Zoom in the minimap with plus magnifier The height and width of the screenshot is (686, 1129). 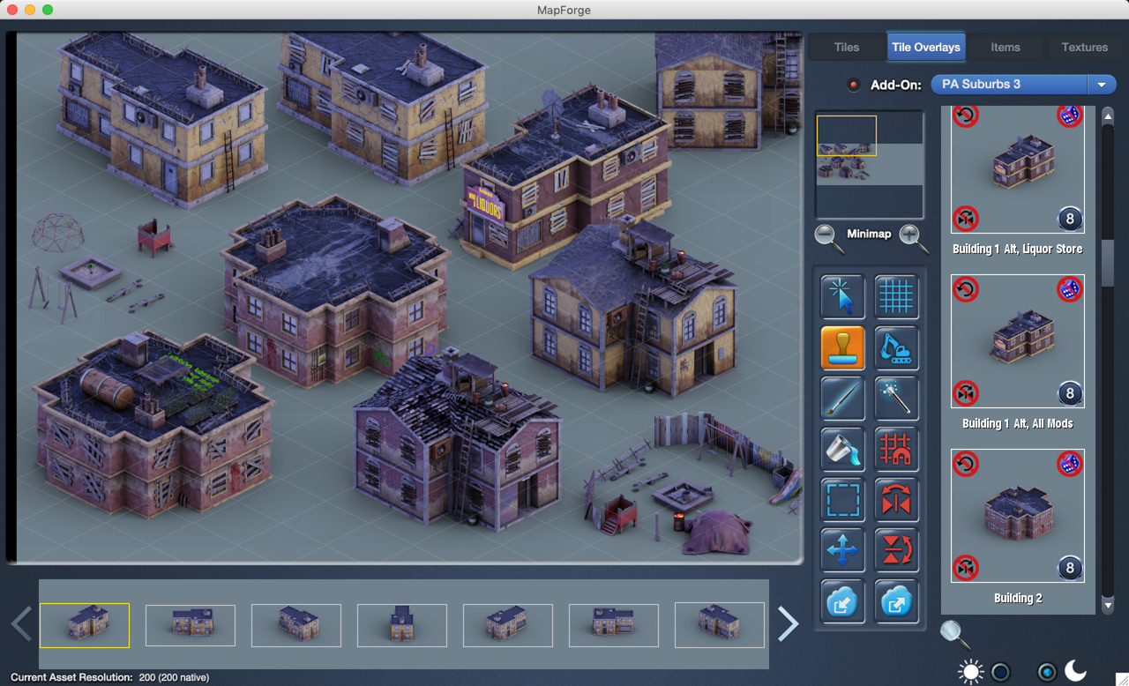[x=912, y=235]
